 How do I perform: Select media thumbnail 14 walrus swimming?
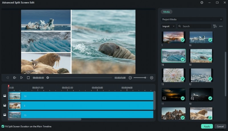click(x=201, y=56)
